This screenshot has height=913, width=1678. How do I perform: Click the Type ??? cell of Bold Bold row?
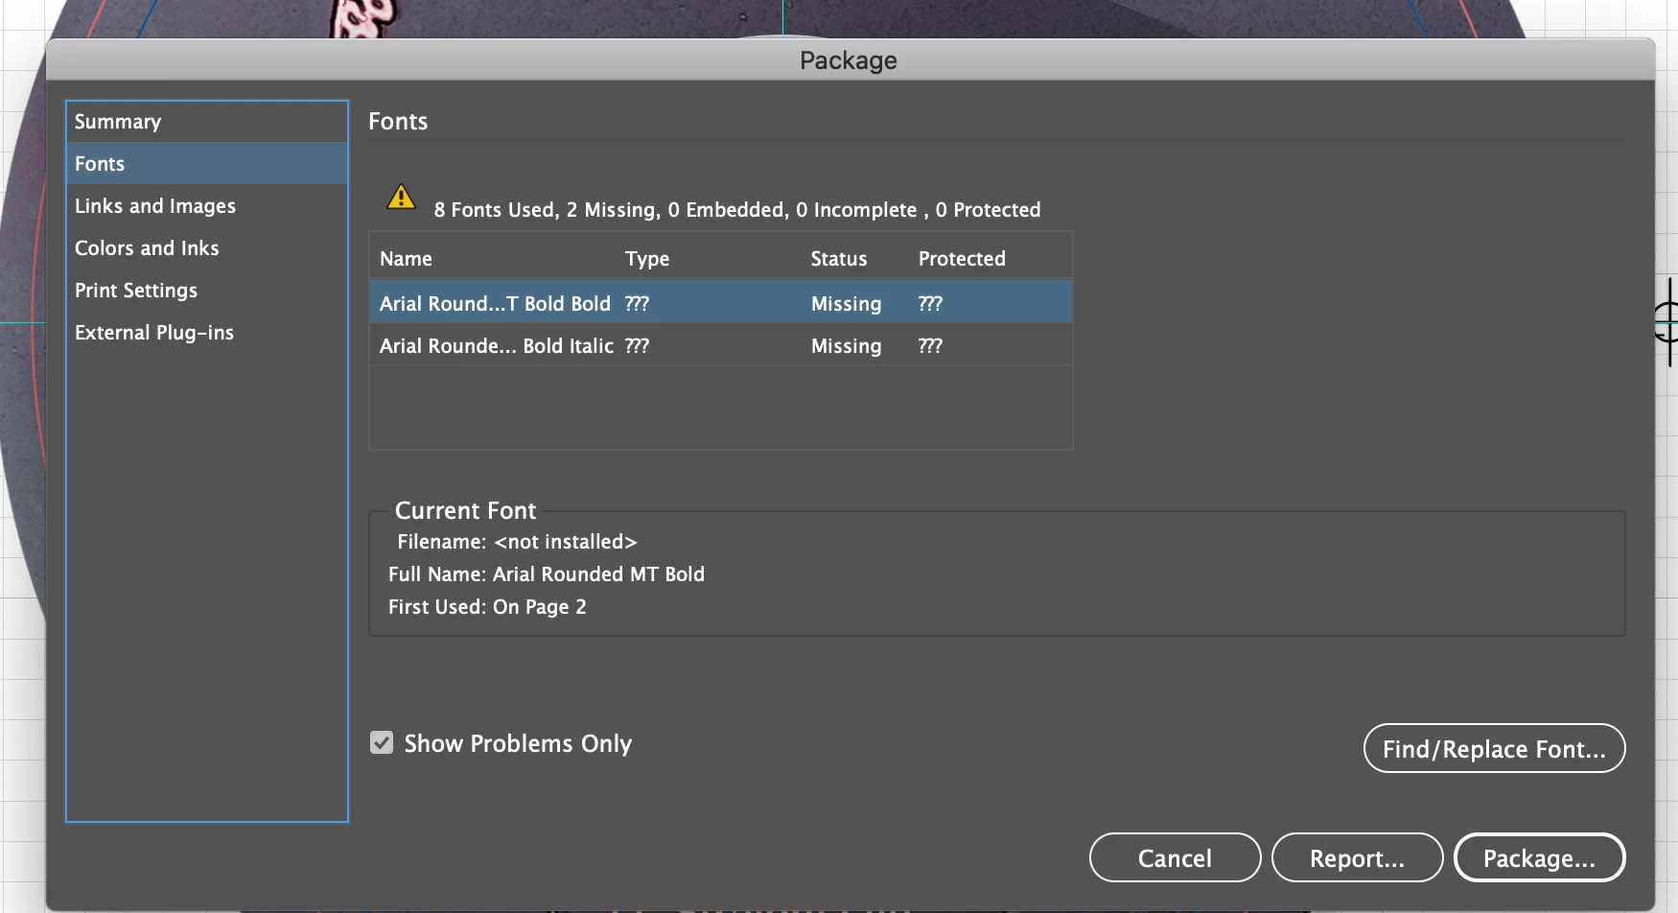(637, 304)
